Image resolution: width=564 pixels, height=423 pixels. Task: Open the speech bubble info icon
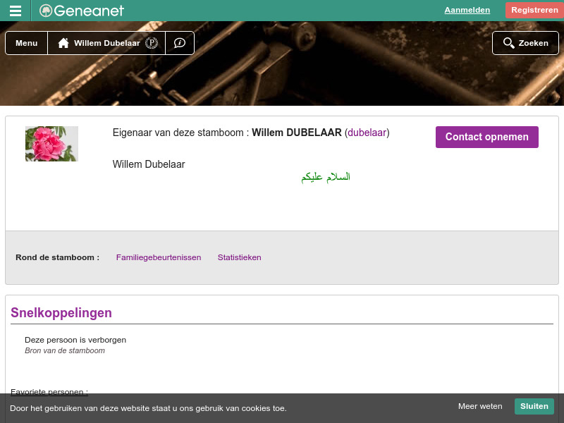(180, 43)
